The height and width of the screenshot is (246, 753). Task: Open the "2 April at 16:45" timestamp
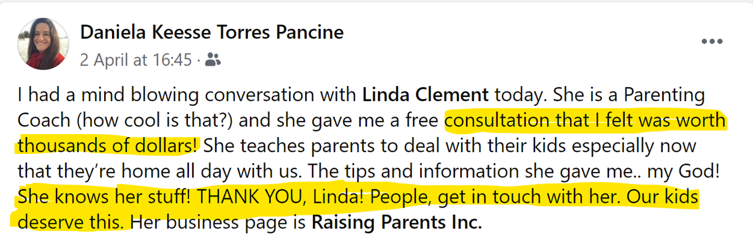click(136, 60)
